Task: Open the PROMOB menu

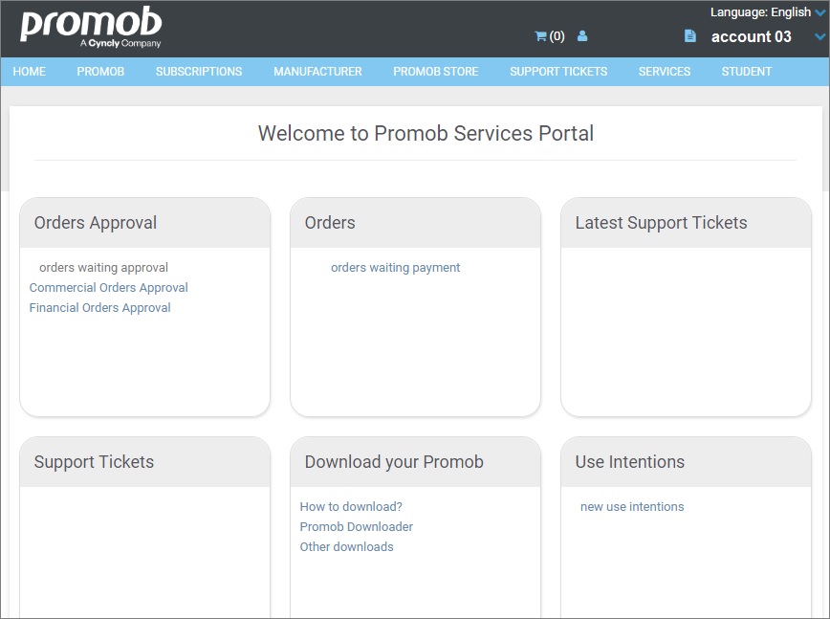Action: (x=100, y=72)
